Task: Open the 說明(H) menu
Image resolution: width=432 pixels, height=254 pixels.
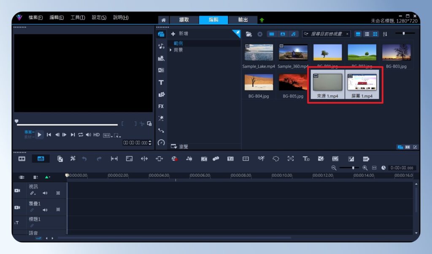Action: 121,17
